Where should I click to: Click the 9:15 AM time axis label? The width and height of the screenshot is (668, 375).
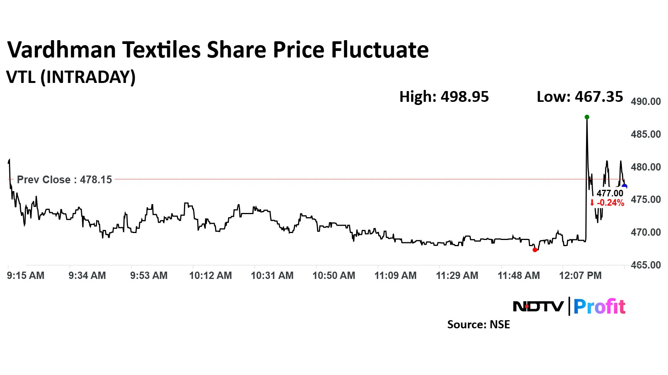[x=26, y=275]
